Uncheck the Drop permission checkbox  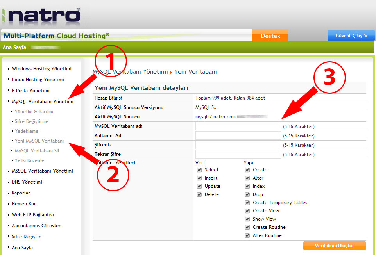tap(247, 194)
